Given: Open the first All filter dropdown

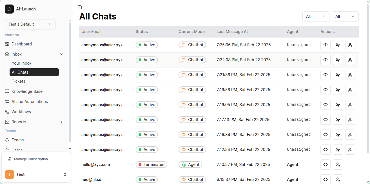Looking at the screenshot, I should 316,16.
